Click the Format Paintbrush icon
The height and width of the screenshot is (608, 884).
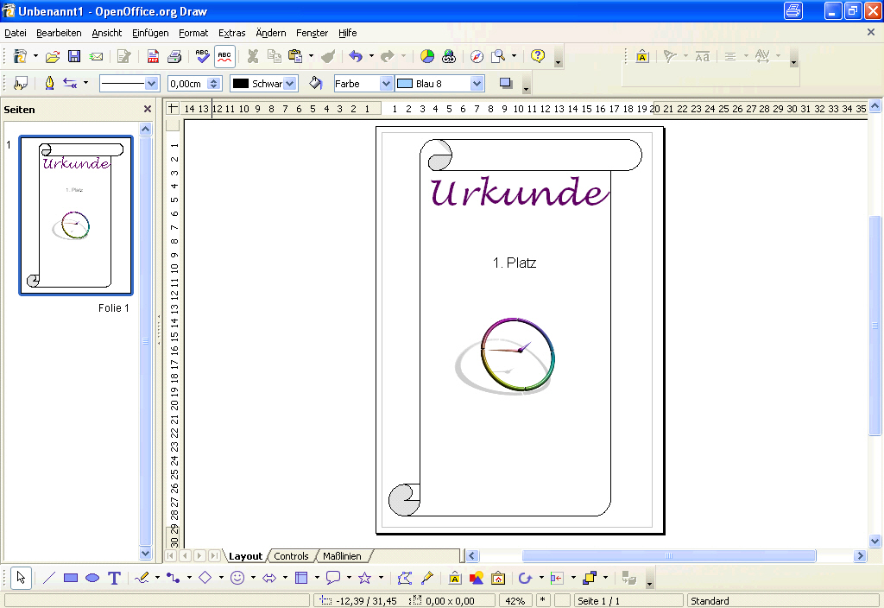tap(328, 56)
